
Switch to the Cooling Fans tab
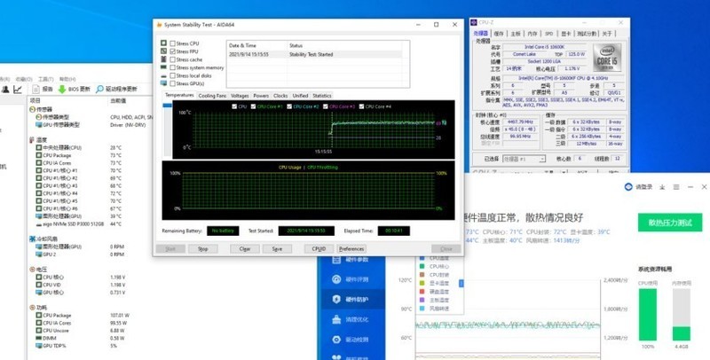click(212, 95)
